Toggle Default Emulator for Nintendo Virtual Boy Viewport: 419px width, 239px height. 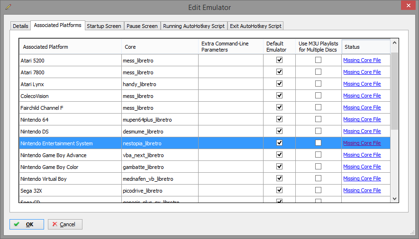point(279,178)
